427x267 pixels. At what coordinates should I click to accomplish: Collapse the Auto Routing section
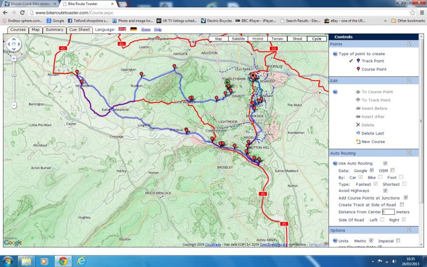click(409, 153)
